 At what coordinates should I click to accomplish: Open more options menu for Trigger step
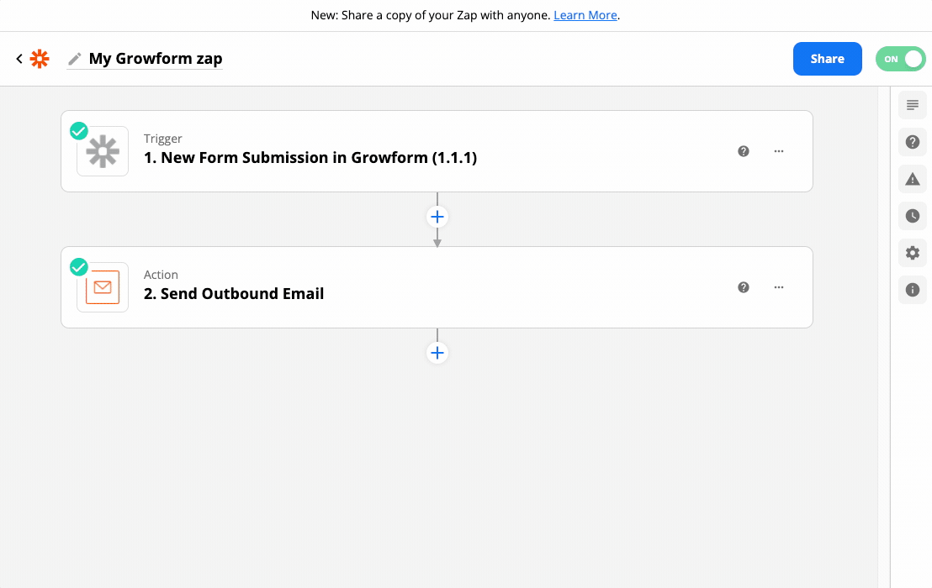(779, 151)
